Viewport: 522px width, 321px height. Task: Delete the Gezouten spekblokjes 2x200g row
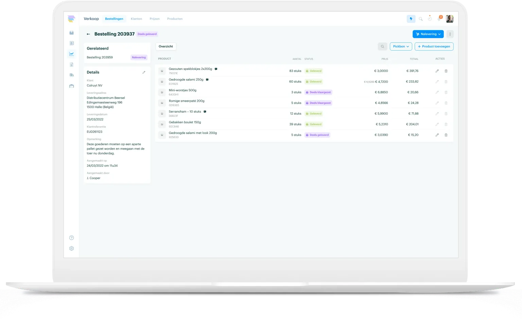(x=446, y=71)
